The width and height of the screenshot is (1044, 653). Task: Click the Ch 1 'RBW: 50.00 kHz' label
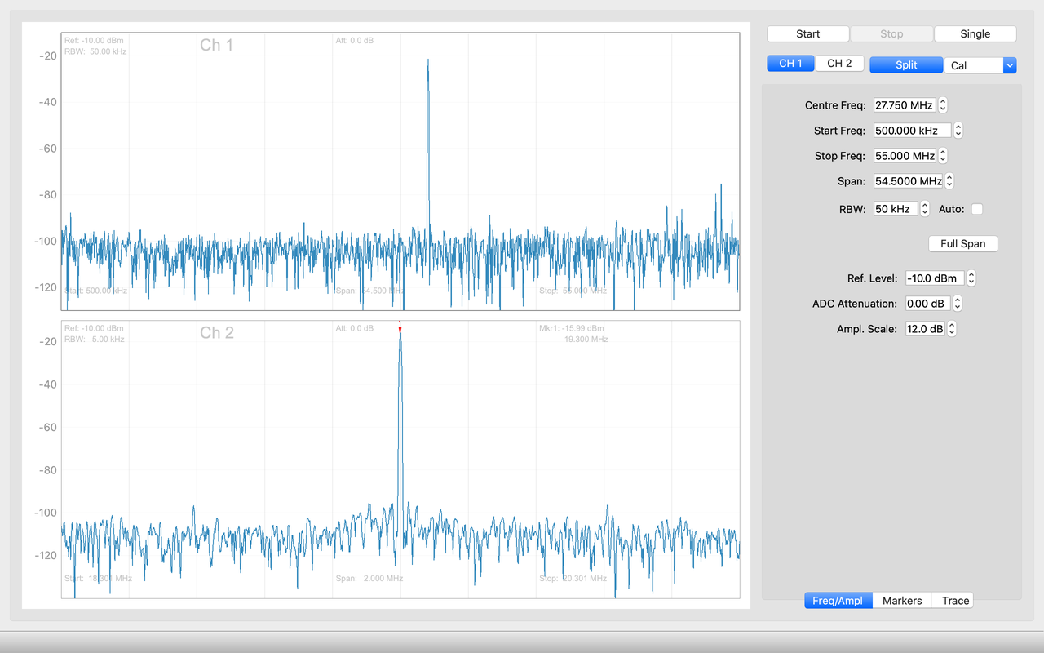click(95, 51)
